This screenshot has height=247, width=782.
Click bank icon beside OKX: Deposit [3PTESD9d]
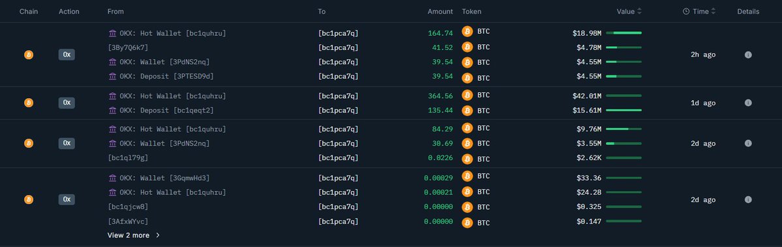click(113, 76)
